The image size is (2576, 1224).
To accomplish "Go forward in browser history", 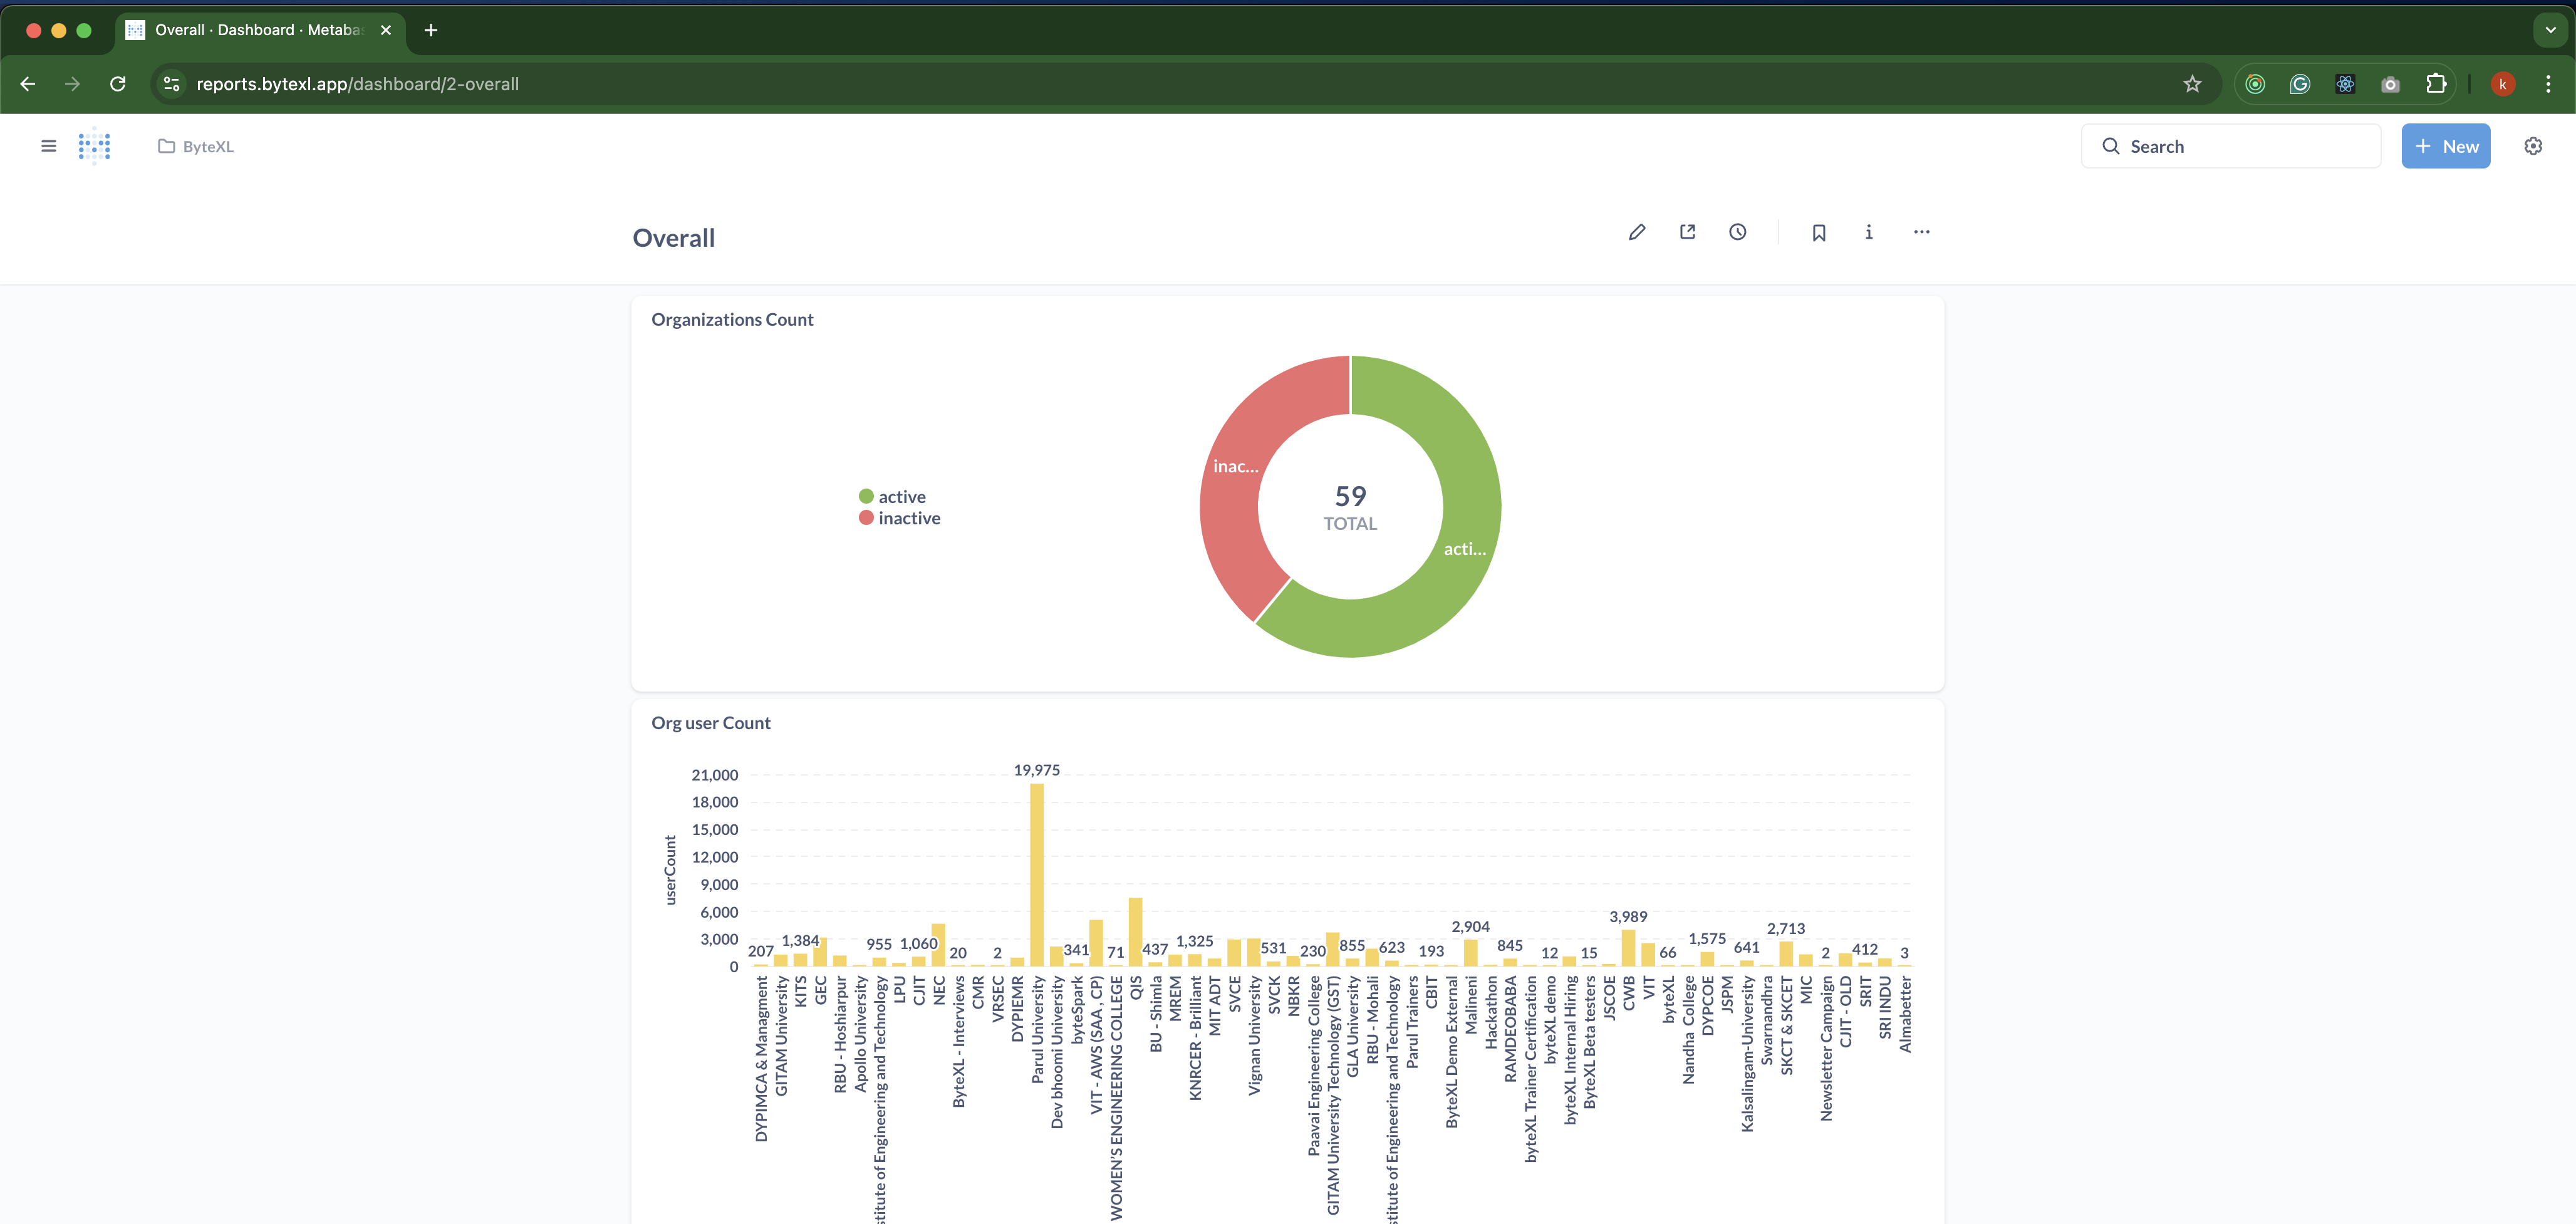I will [72, 84].
